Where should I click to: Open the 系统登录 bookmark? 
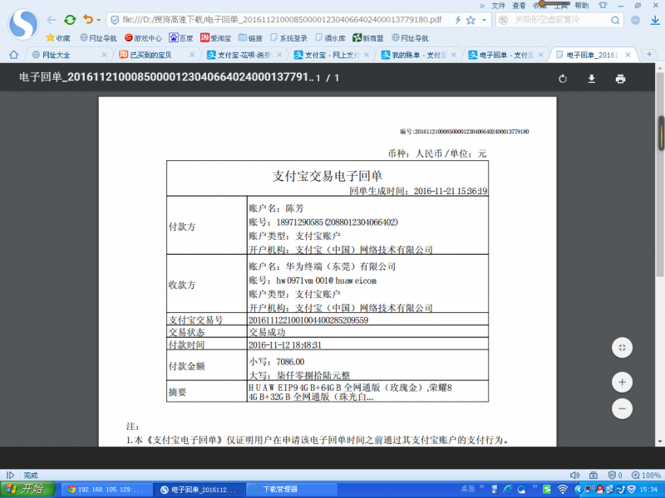pyautogui.click(x=288, y=38)
